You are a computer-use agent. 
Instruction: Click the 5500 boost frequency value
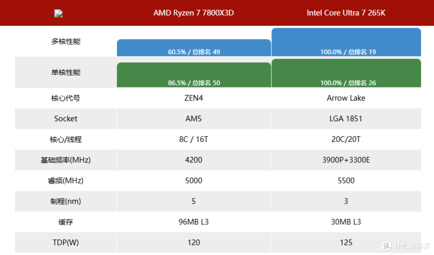pos(346,181)
